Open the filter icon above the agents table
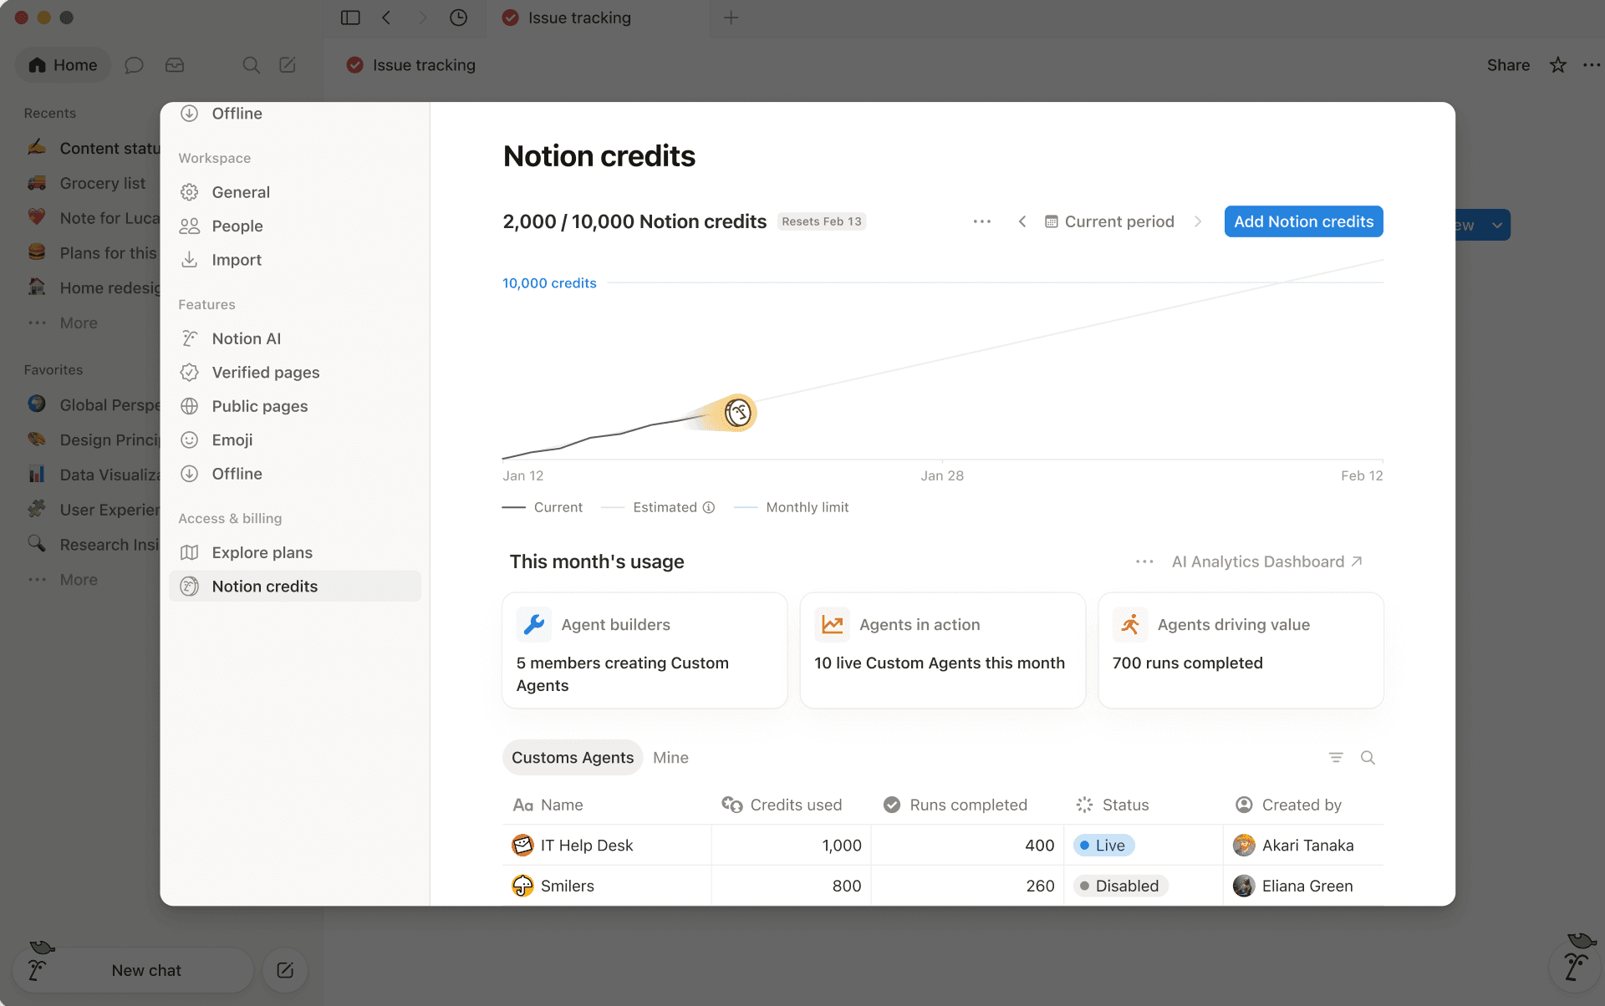This screenshot has width=1605, height=1006. pos(1336,757)
